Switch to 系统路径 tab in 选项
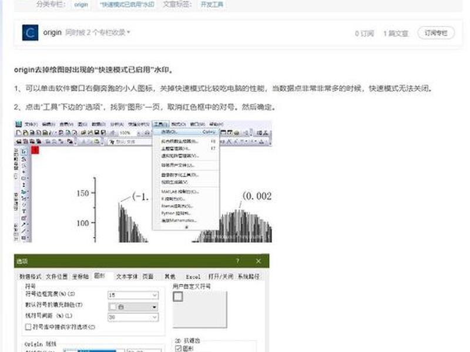The image size is (470, 352). pos(249,277)
